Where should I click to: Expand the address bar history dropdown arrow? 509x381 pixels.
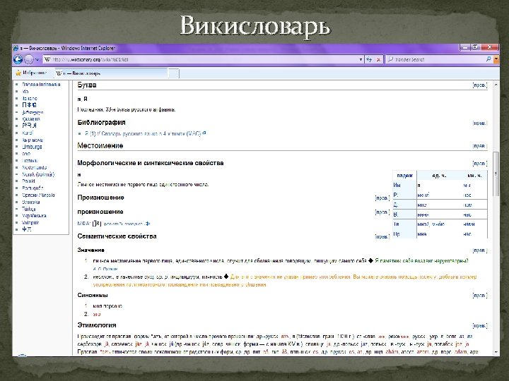pos(361,59)
